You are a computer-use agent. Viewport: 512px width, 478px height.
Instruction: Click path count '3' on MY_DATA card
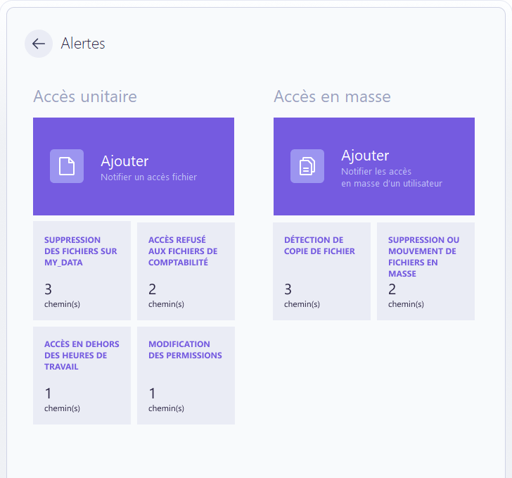pyautogui.click(x=48, y=289)
